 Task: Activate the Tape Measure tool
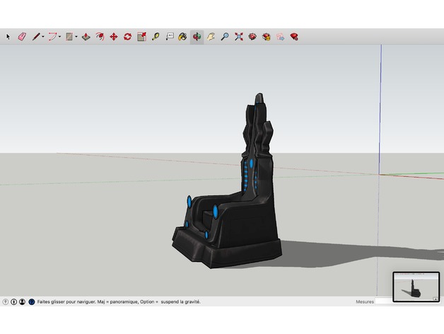point(155,36)
